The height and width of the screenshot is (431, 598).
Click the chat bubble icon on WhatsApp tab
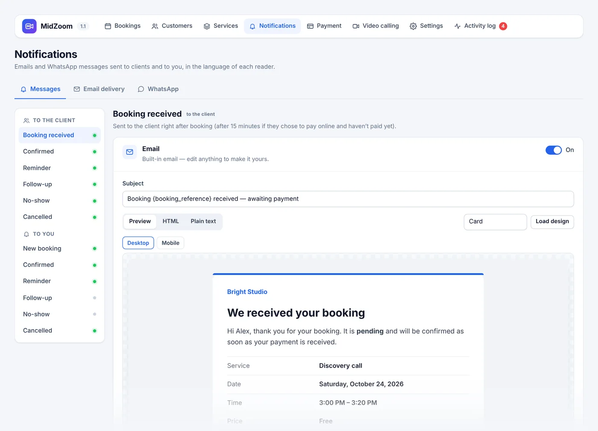(x=141, y=89)
